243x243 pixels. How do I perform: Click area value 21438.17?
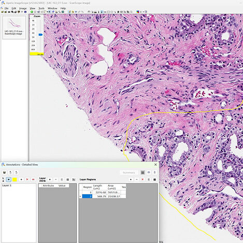coord(113,196)
